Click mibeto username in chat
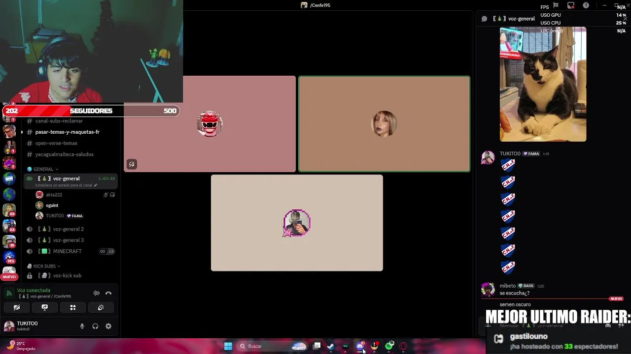This screenshot has height=354, width=631. [508, 286]
